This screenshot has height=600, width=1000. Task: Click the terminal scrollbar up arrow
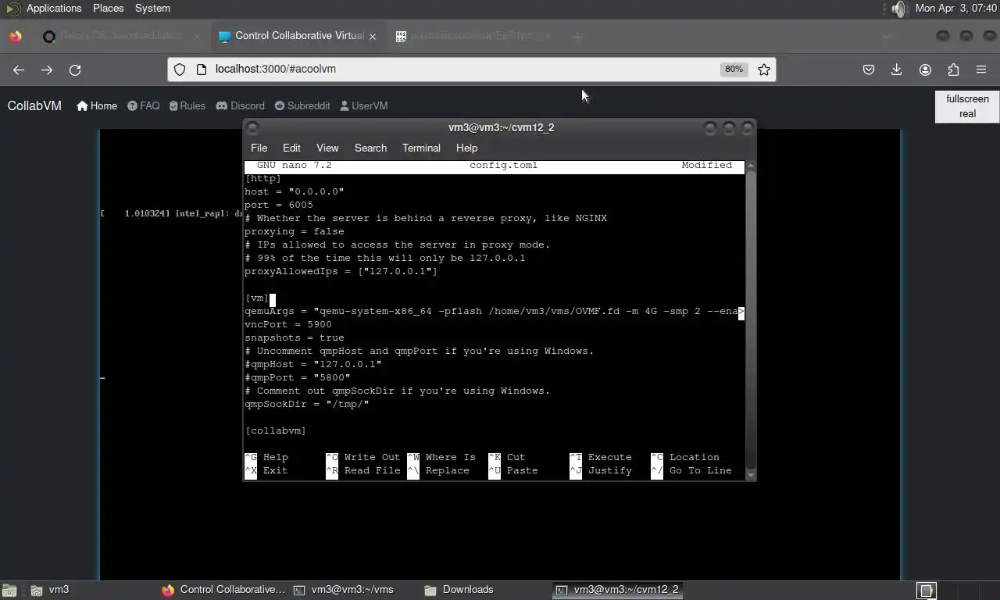coord(751,165)
